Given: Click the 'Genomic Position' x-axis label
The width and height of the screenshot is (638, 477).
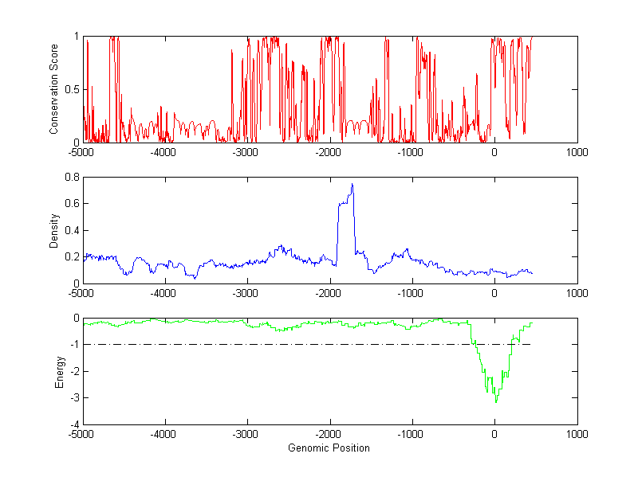Looking at the screenshot, I should (x=329, y=448).
